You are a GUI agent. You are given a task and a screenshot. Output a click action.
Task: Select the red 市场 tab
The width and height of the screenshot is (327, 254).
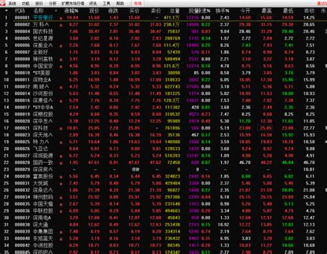point(138,3)
